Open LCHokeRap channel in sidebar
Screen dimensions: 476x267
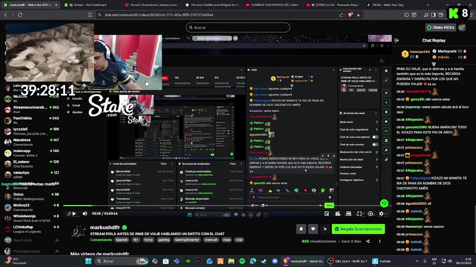pos(32,229)
